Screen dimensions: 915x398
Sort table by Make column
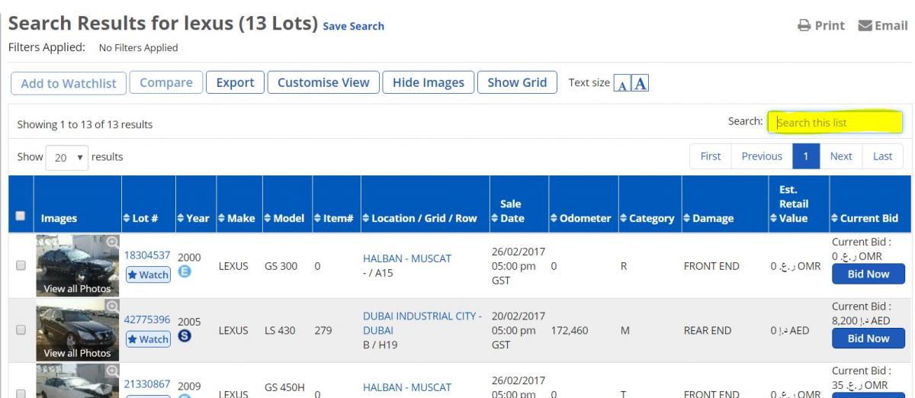point(237,218)
